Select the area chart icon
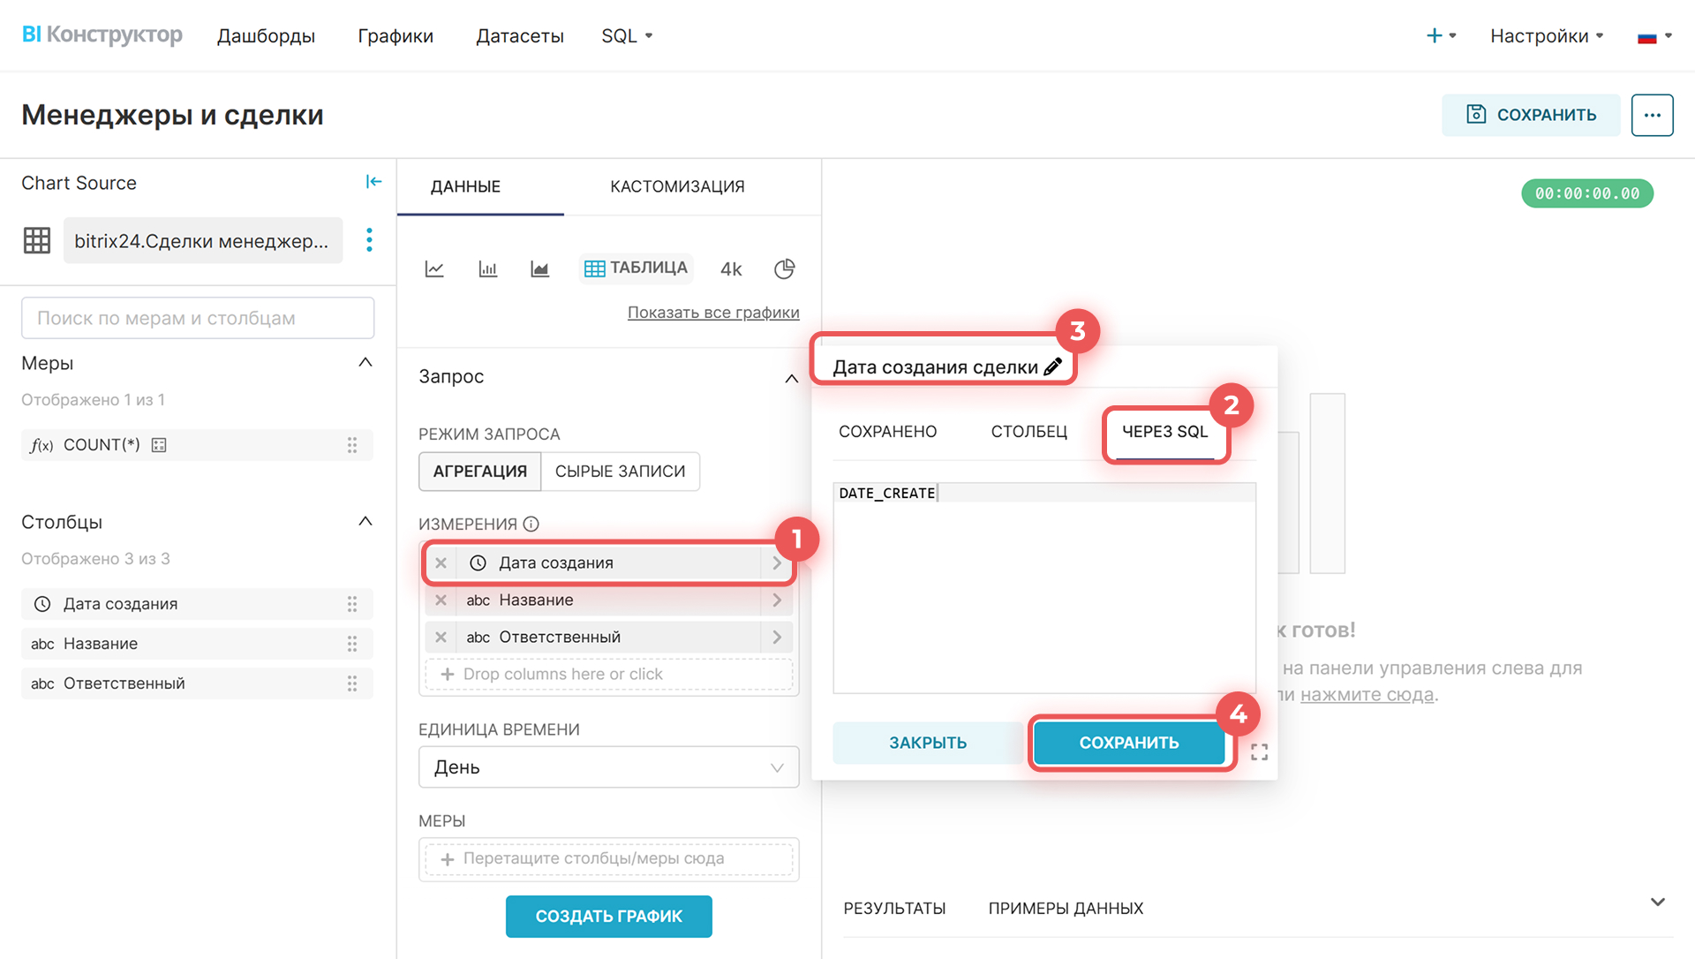Screen dimensions: 1695x959 click(539, 268)
